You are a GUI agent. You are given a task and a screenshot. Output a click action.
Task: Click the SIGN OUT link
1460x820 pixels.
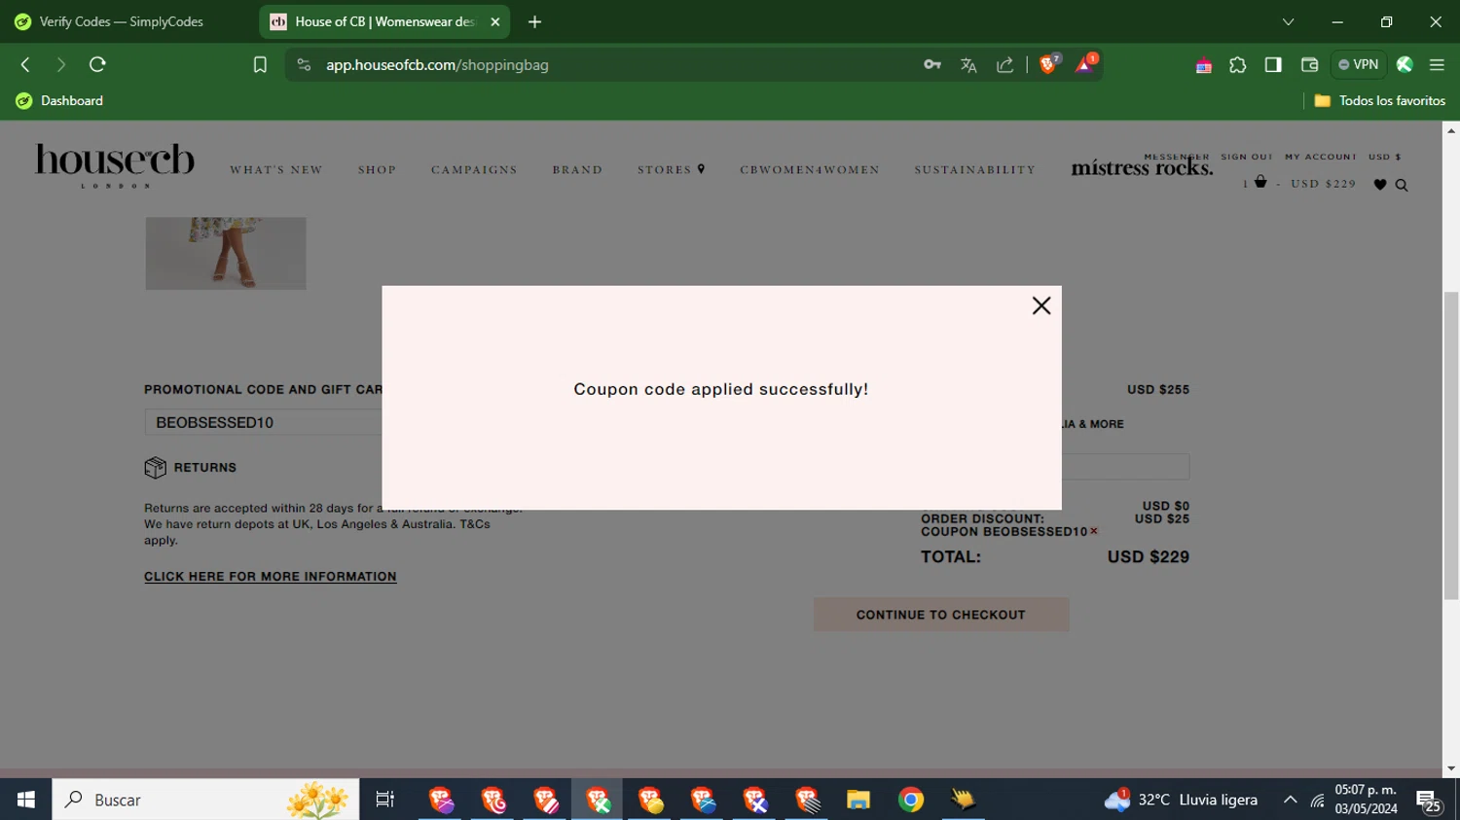pos(1247,157)
